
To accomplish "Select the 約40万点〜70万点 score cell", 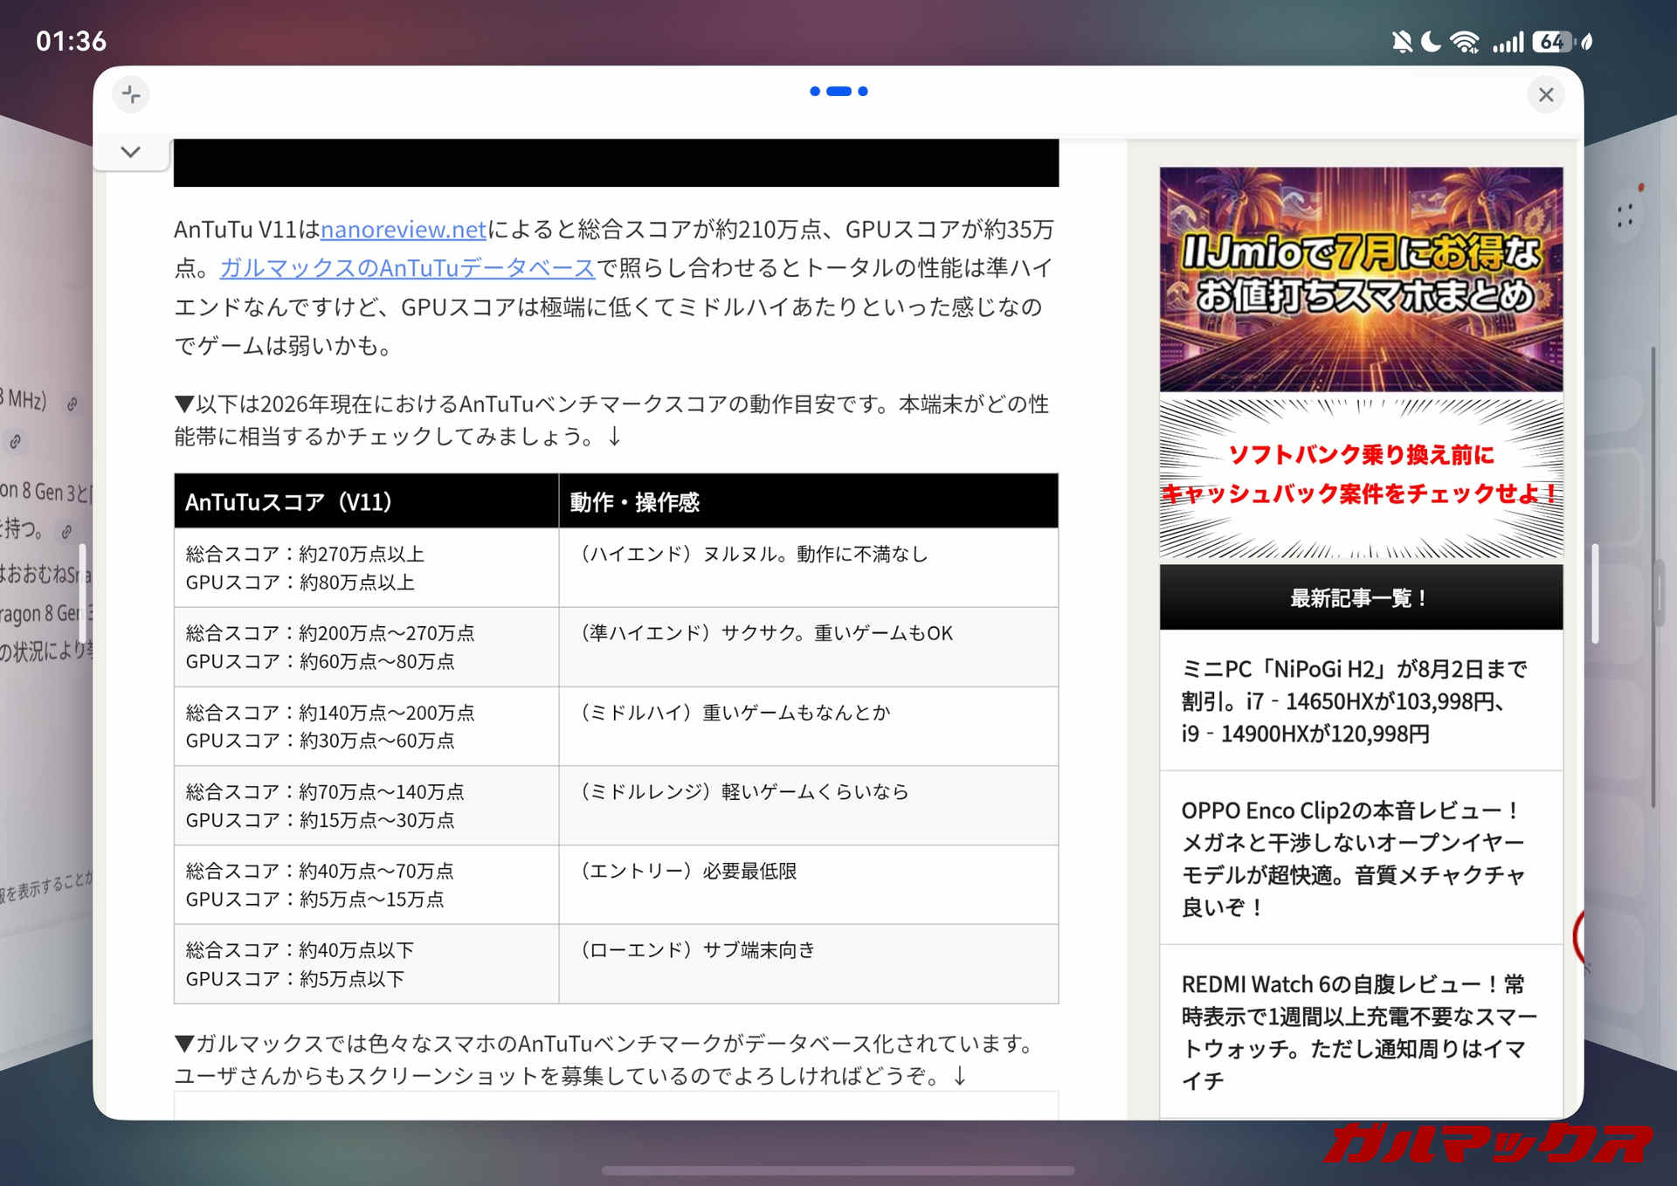I will coord(366,885).
